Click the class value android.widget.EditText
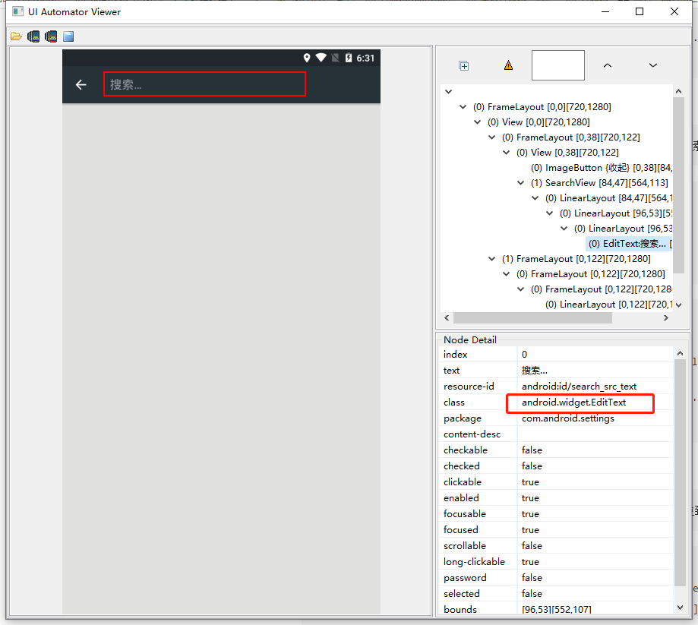 [x=573, y=402]
